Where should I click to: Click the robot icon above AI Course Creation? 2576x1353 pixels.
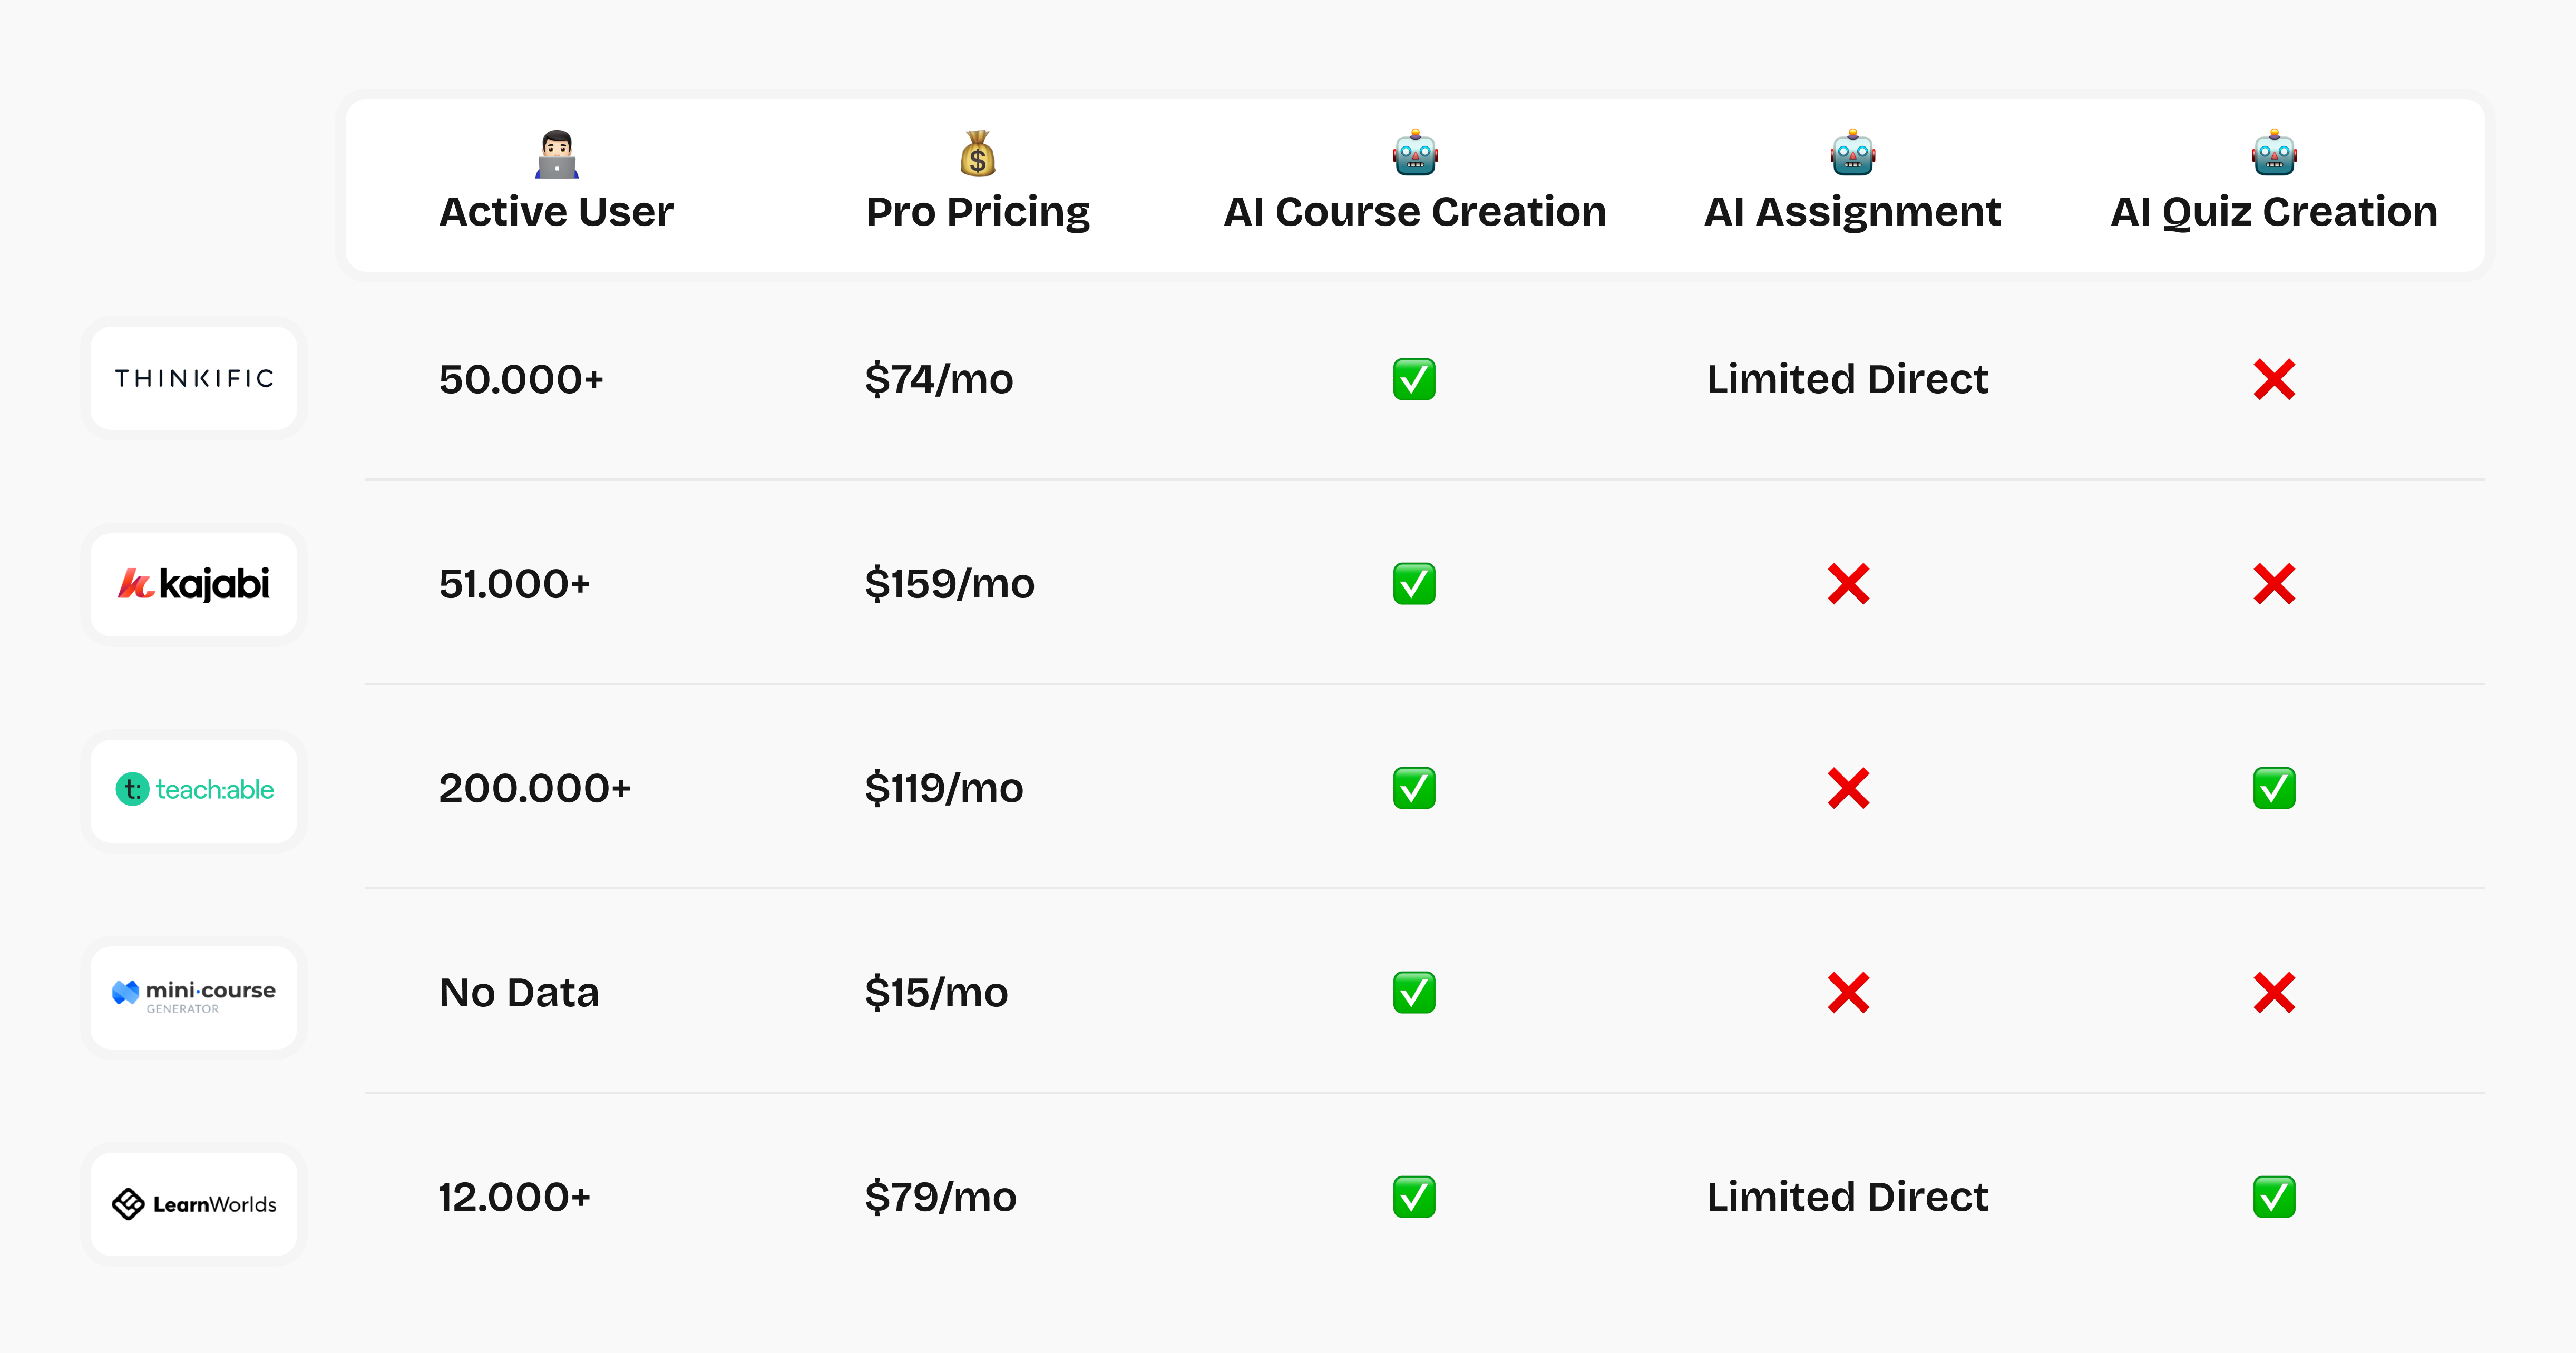click(1415, 152)
